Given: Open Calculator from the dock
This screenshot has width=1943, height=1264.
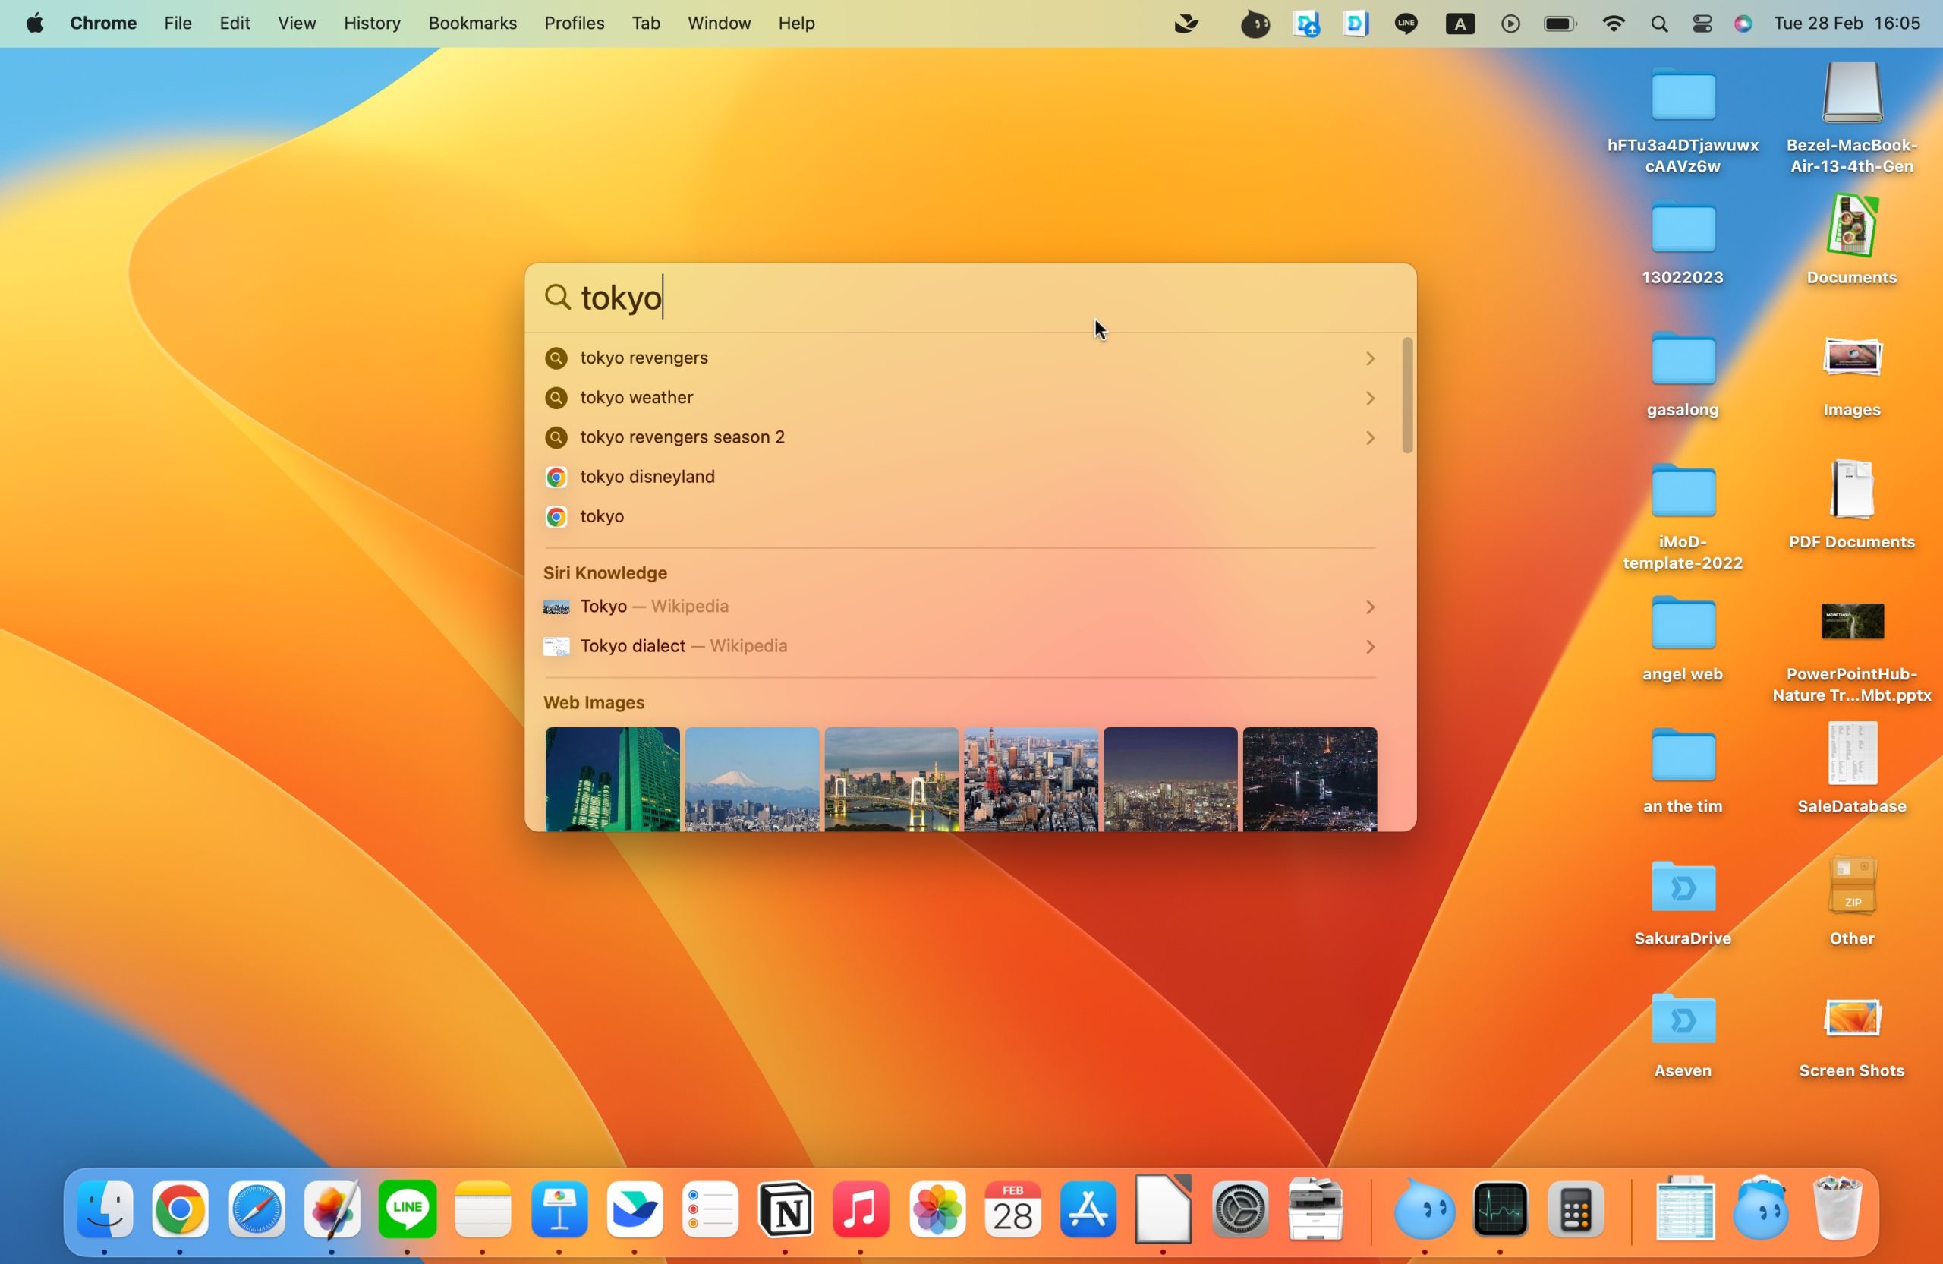Looking at the screenshot, I should coord(1575,1209).
